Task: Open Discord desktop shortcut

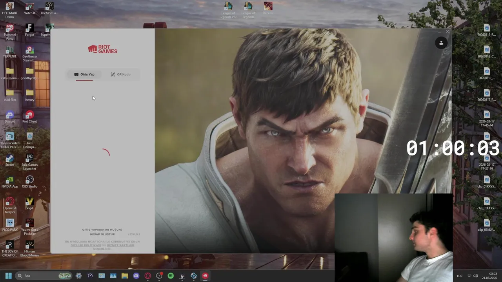Action: click(10, 117)
